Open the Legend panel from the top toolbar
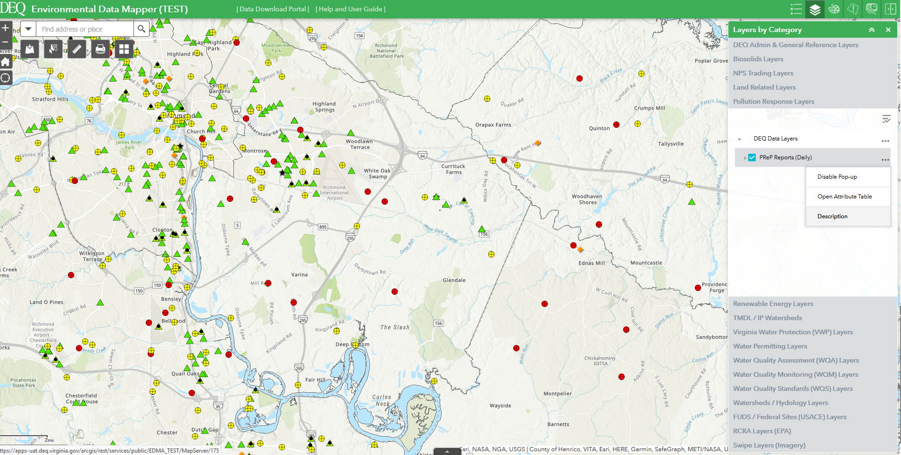 [795, 9]
